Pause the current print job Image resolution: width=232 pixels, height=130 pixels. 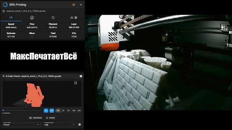[x=74, y=5]
